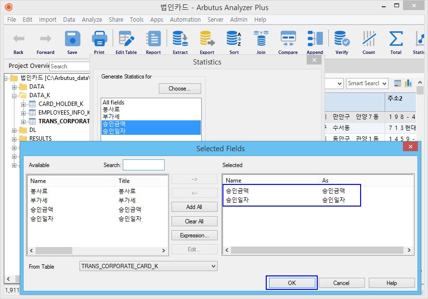Click the Forward toolbar icon

45,39
